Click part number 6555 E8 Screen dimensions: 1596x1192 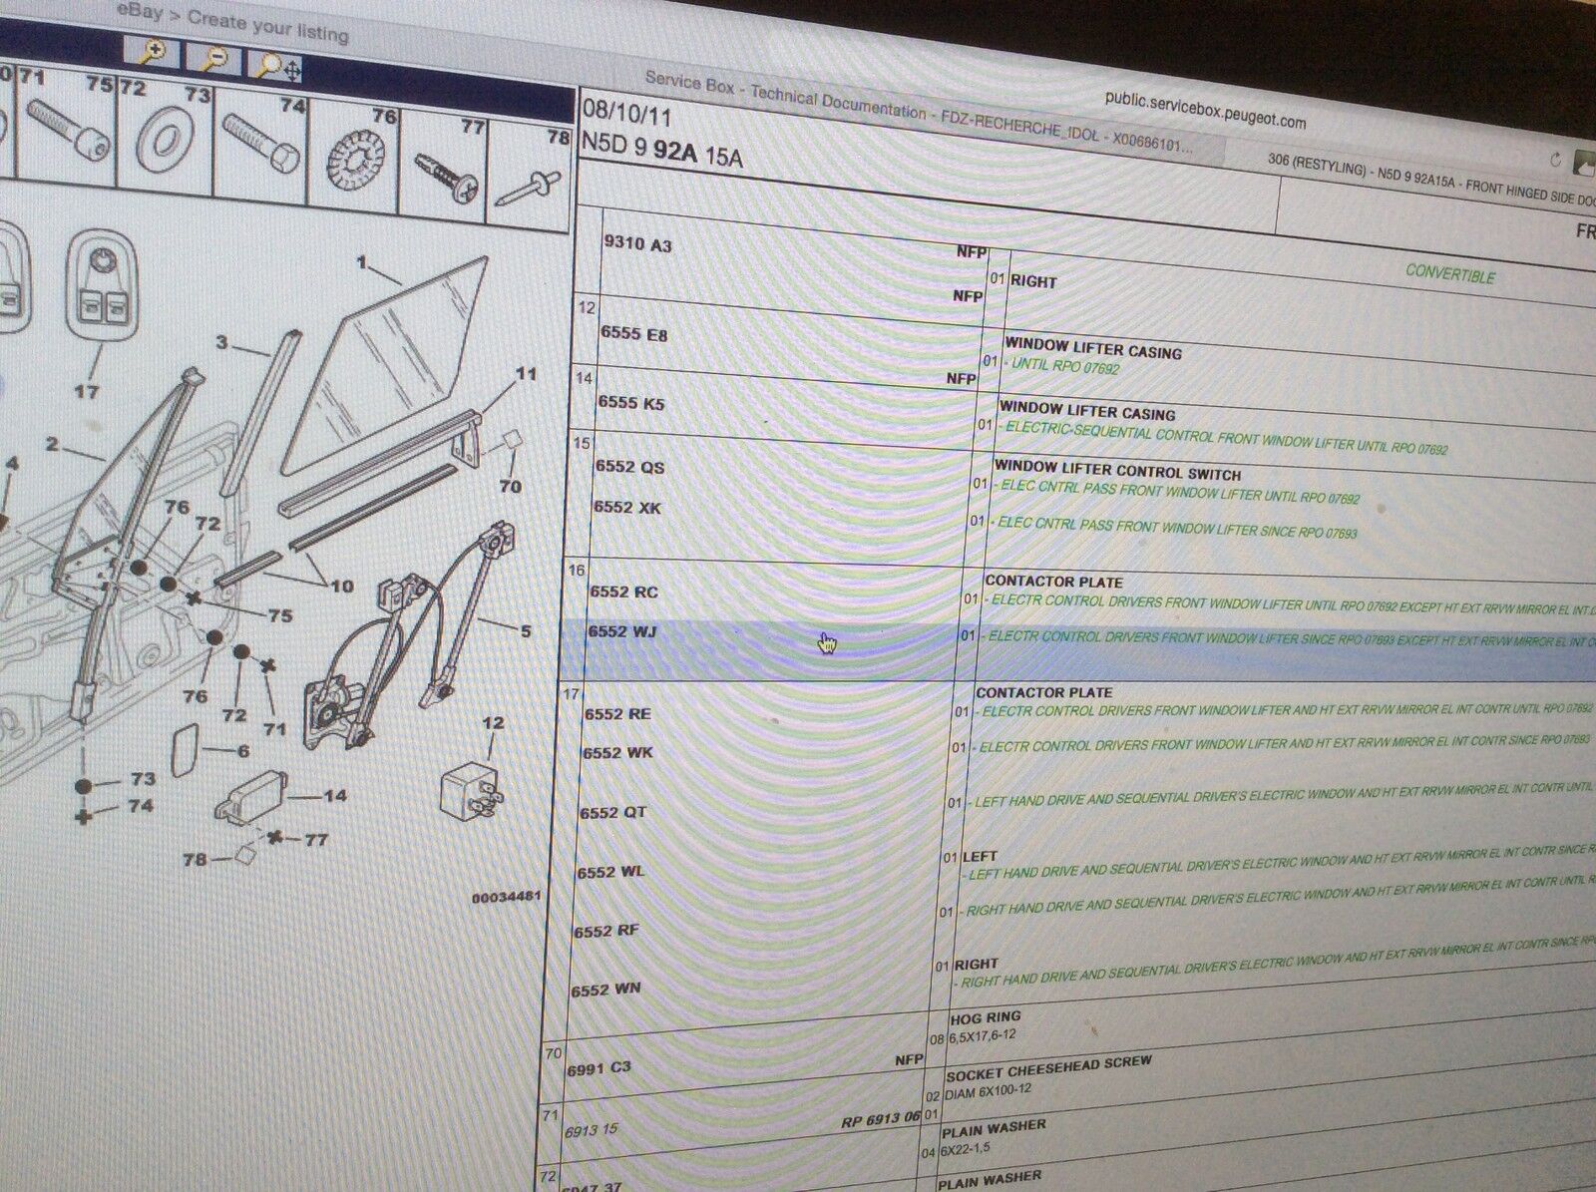[x=632, y=334]
